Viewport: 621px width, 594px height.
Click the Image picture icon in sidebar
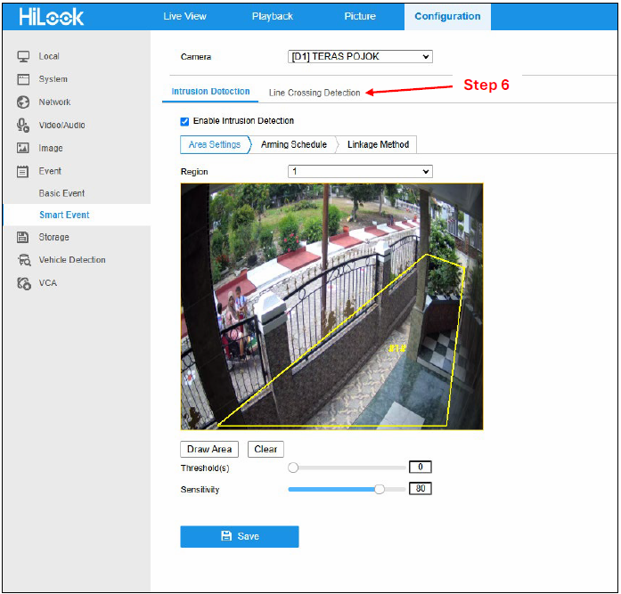coord(23,148)
